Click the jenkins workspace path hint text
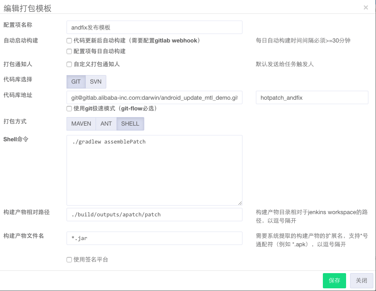 [x=312, y=216]
